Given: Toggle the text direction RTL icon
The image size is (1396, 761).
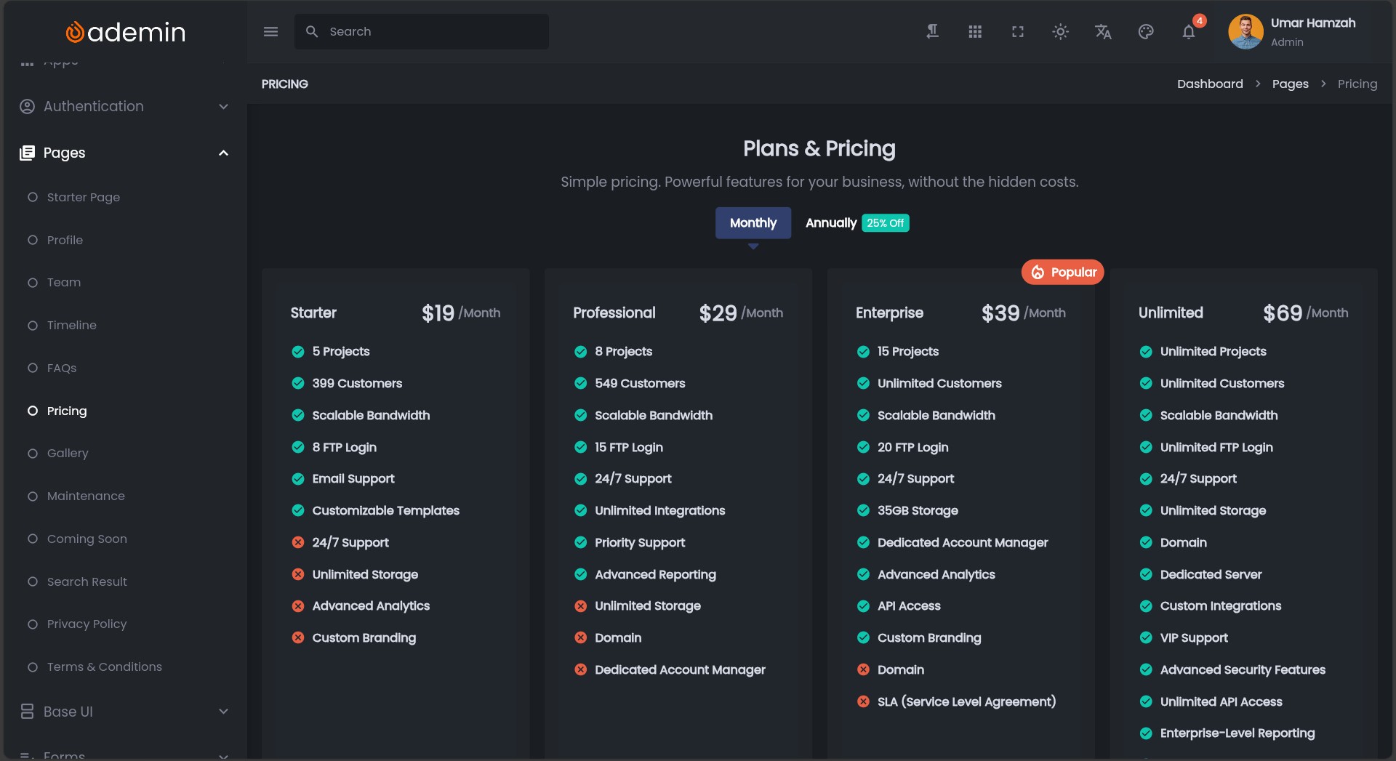Looking at the screenshot, I should coord(932,32).
